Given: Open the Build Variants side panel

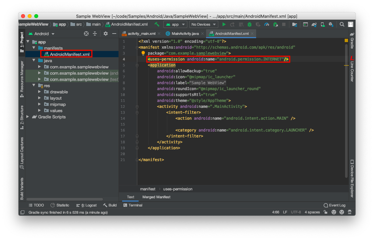Looking at the screenshot, I should 22,189.
